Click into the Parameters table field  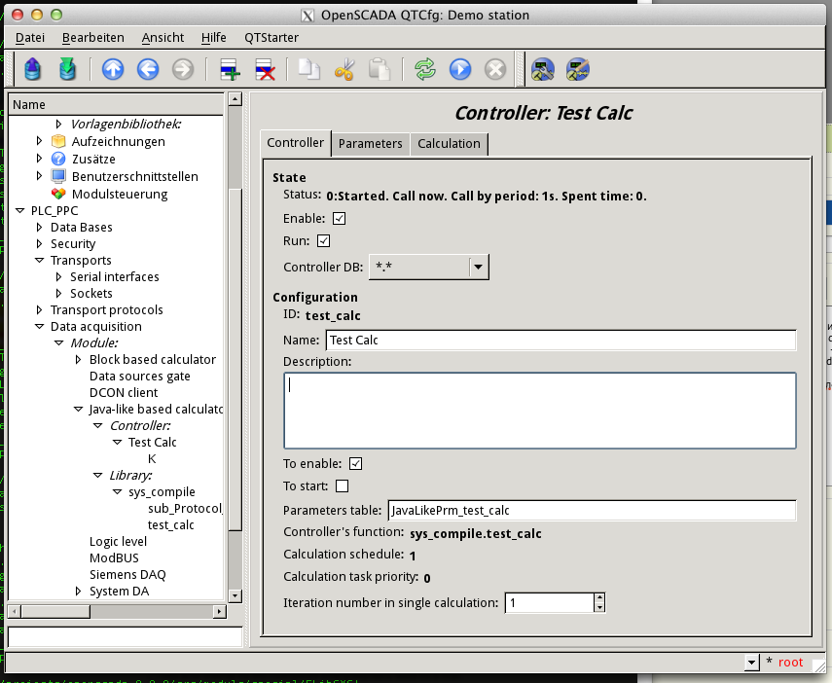click(591, 510)
